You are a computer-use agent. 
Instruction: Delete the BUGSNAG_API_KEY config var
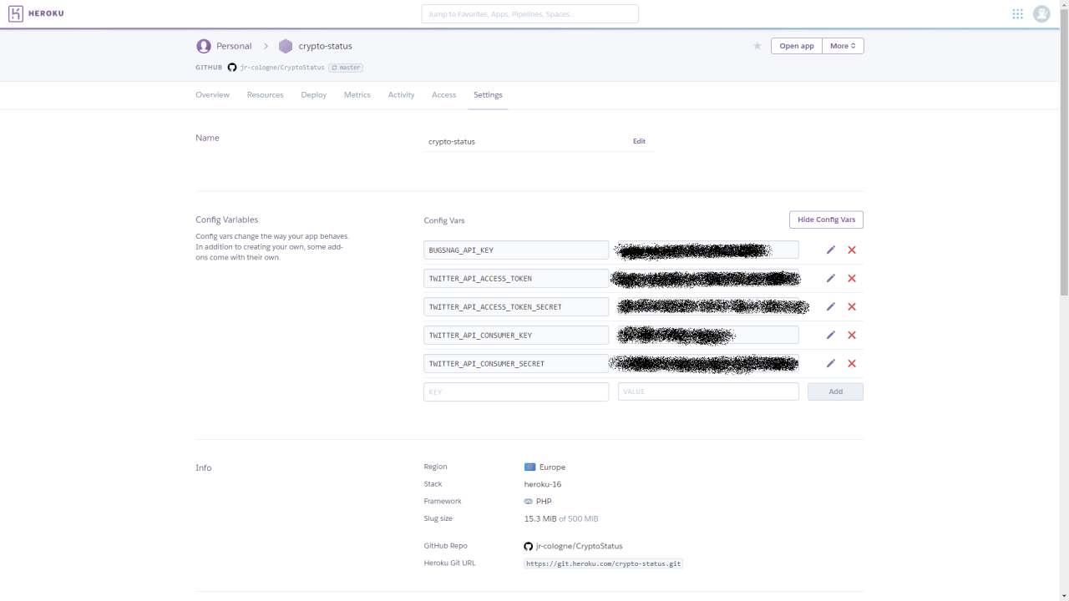coord(852,250)
